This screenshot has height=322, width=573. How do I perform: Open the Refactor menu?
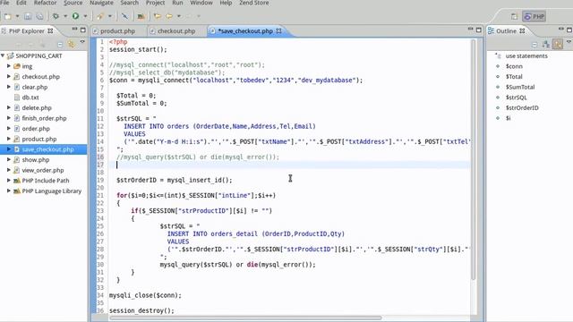pos(45,3)
